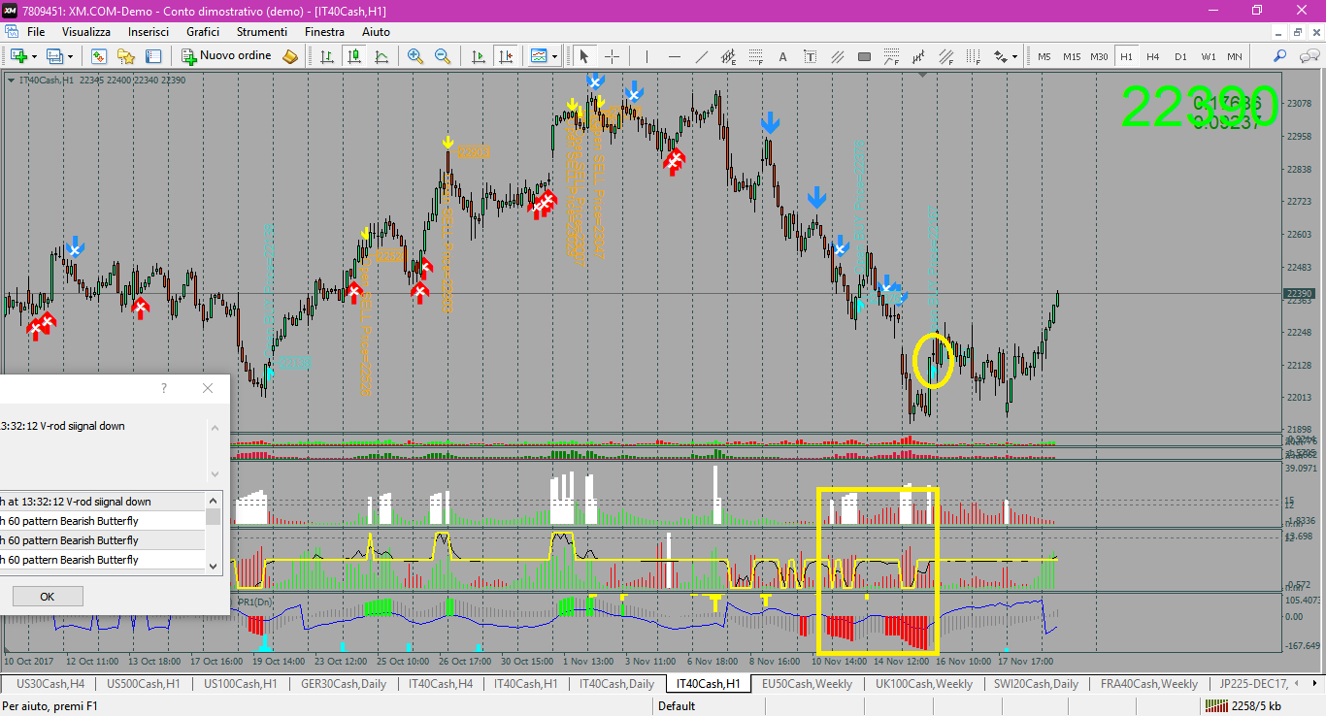Screen dimensions: 1326x716
Task: Select the horizontal line drawing tool
Action: [x=674, y=56]
